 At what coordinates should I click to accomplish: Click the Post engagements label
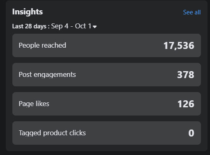pos(47,75)
